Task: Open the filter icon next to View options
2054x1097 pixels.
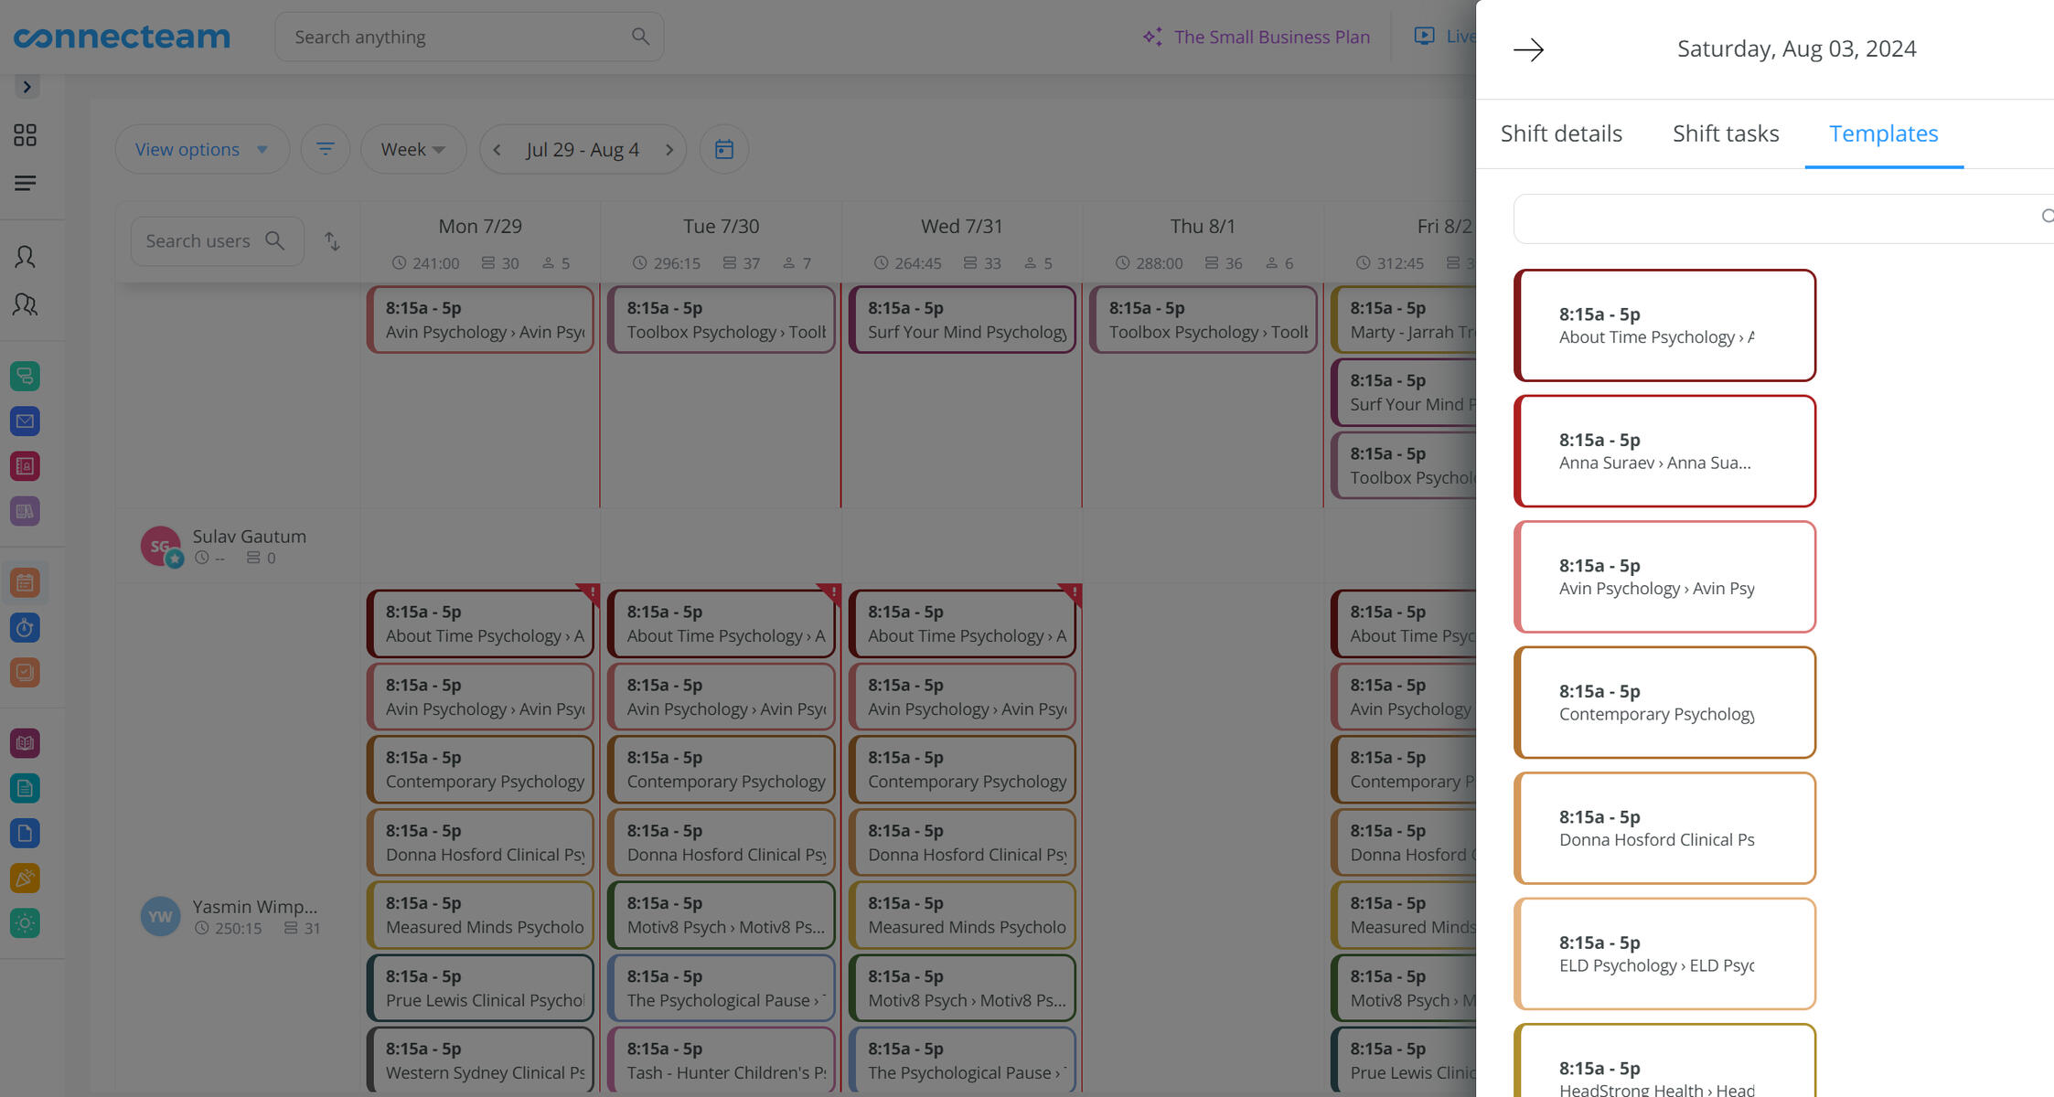Action: (326, 148)
